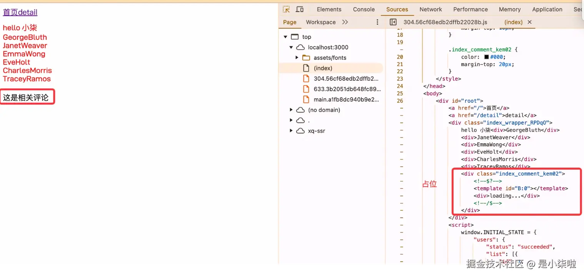Open the Network tab

point(431,9)
